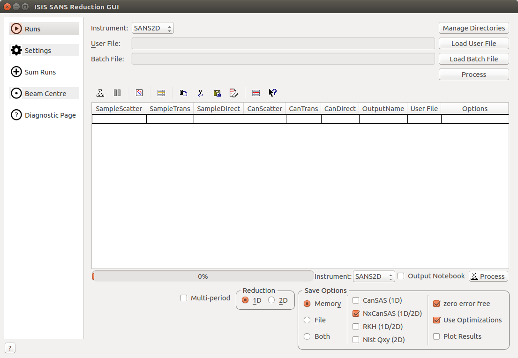Click the Copy rows toolbar icon
Image resolution: width=518 pixels, height=358 pixels.
click(183, 93)
